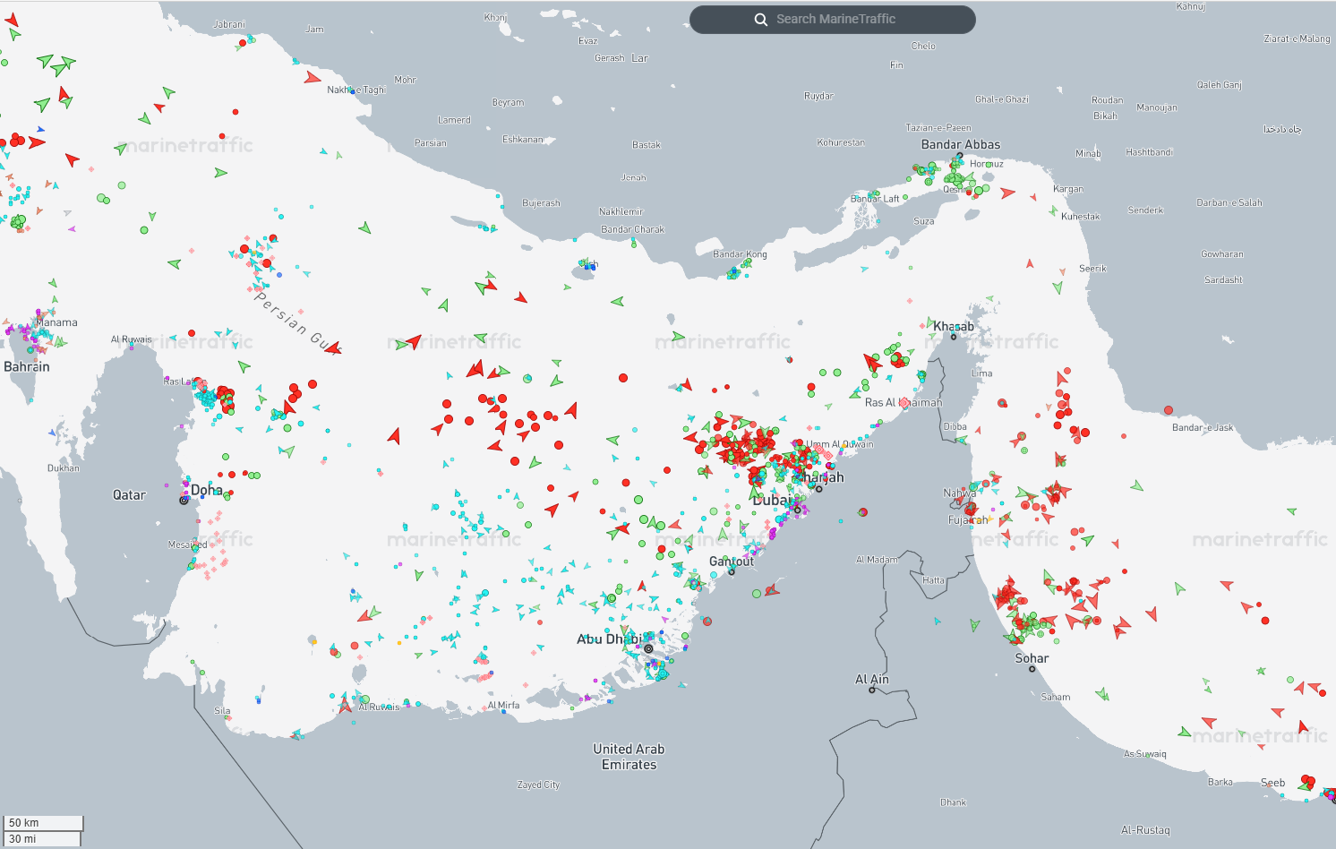The image size is (1336, 849).
Task: Click the Al Mirfa label
Action: pyautogui.click(x=503, y=706)
